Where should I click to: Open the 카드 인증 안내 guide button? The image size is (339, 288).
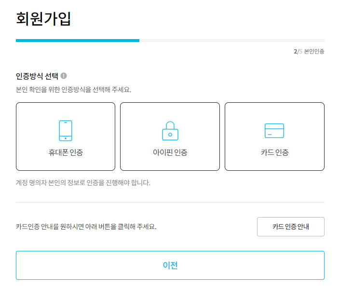pos(291,227)
